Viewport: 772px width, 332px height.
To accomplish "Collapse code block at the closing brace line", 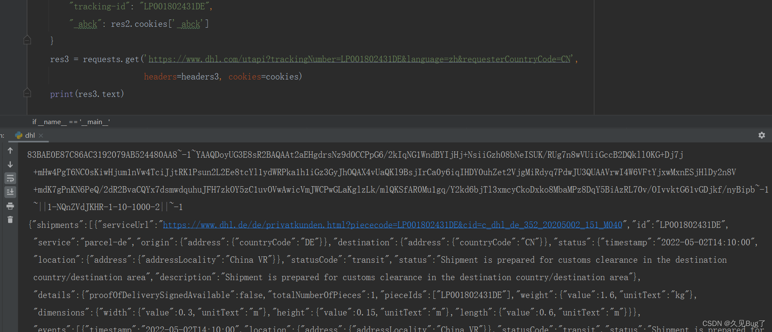I will pyautogui.click(x=27, y=40).
